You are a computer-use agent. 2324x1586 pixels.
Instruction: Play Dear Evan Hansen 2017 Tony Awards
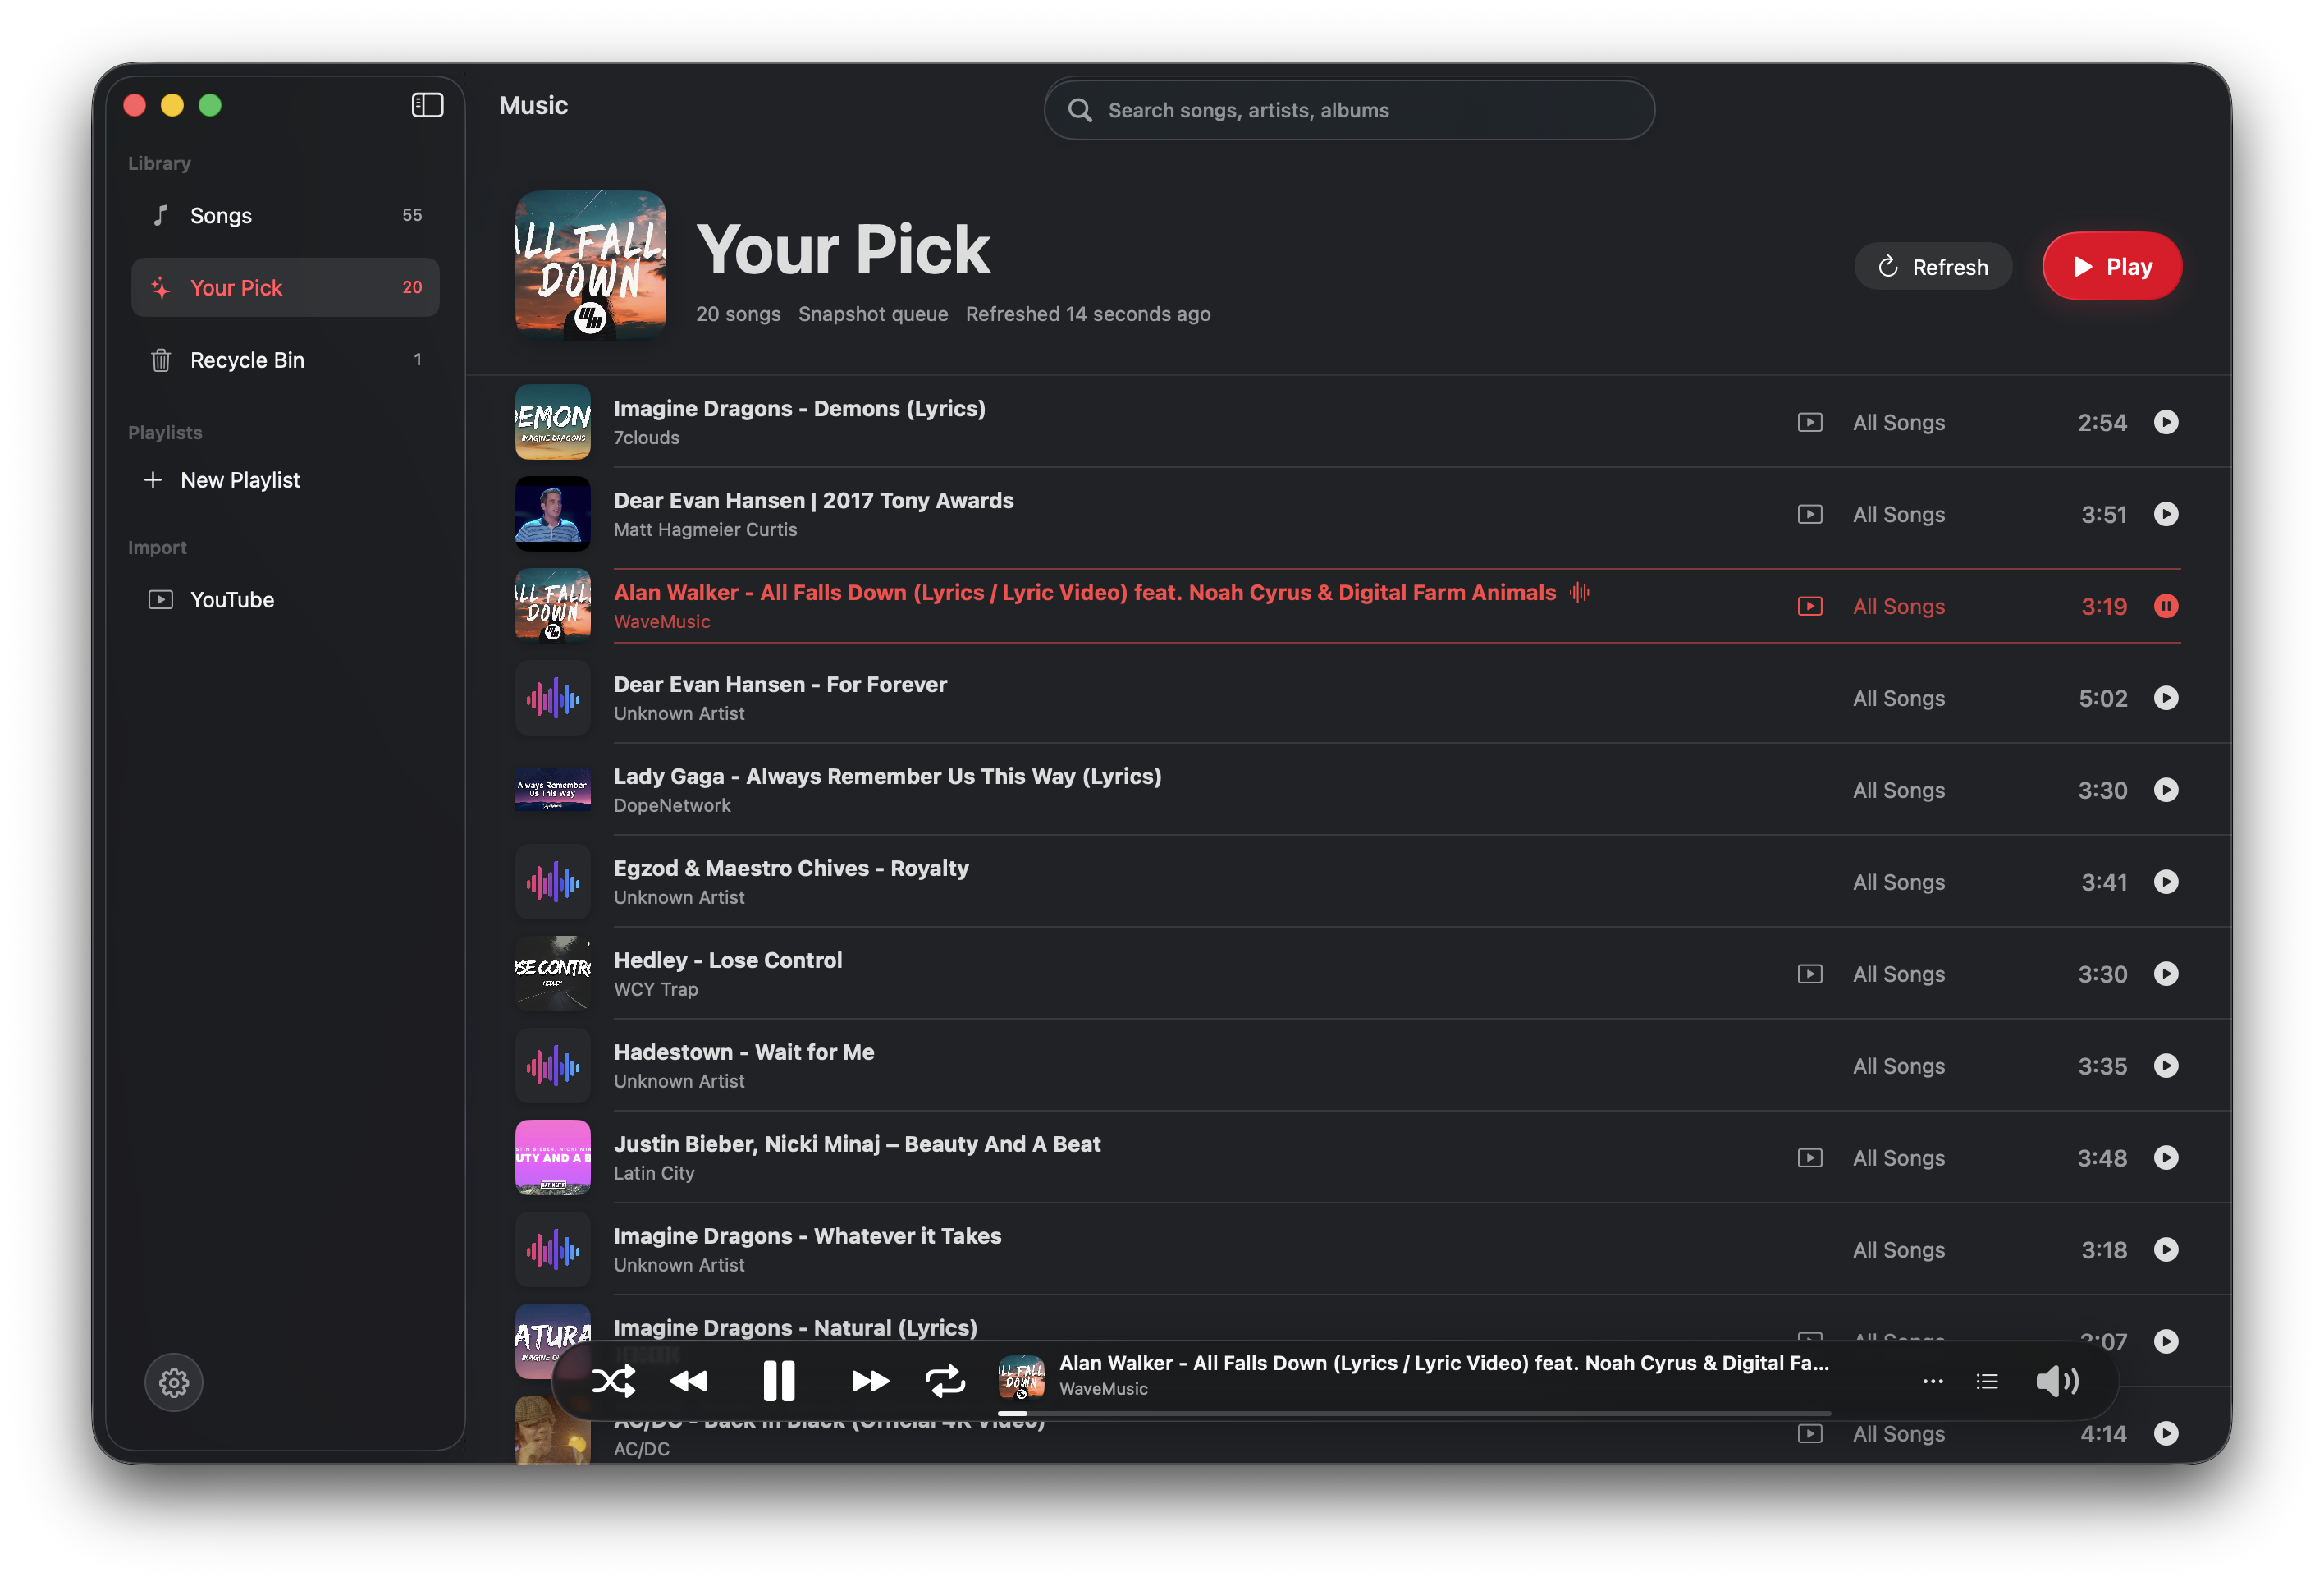pos(2165,515)
